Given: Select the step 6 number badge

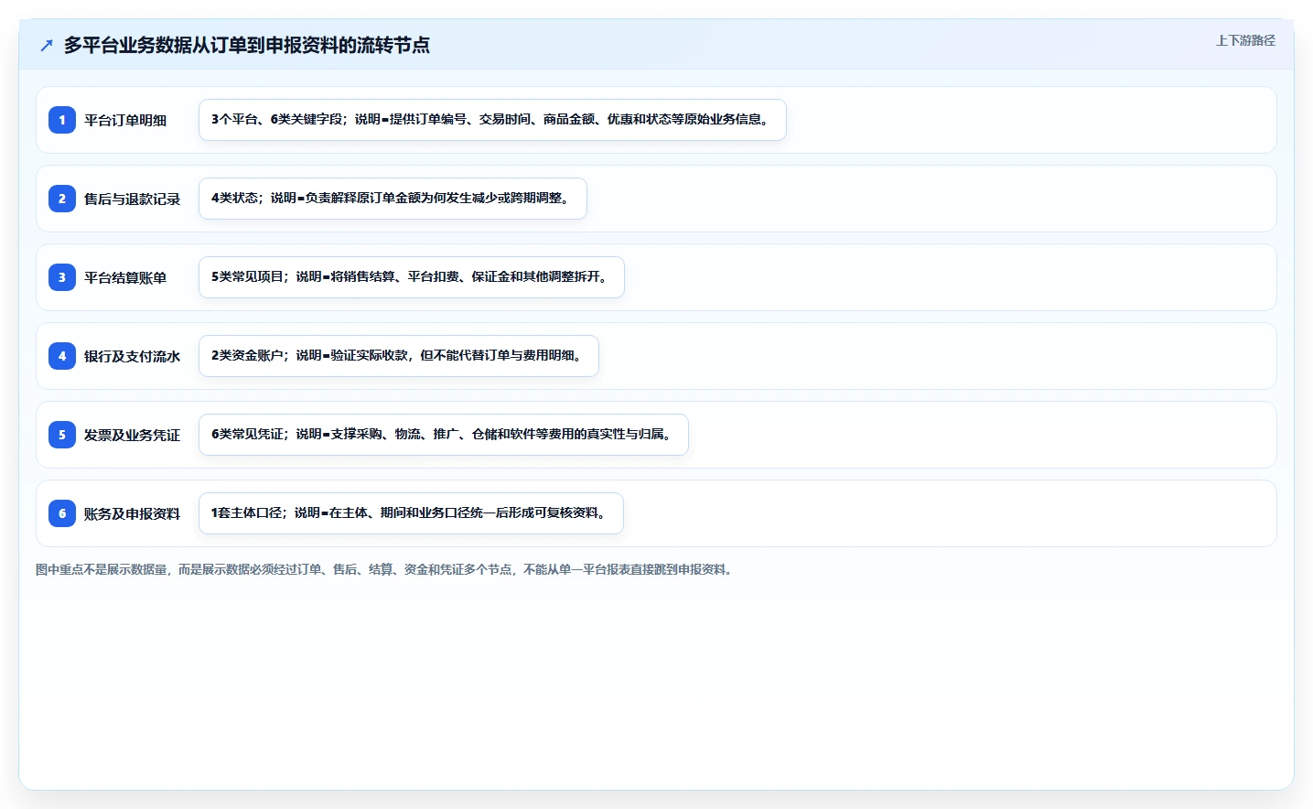Looking at the screenshot, I should [62, 513].
